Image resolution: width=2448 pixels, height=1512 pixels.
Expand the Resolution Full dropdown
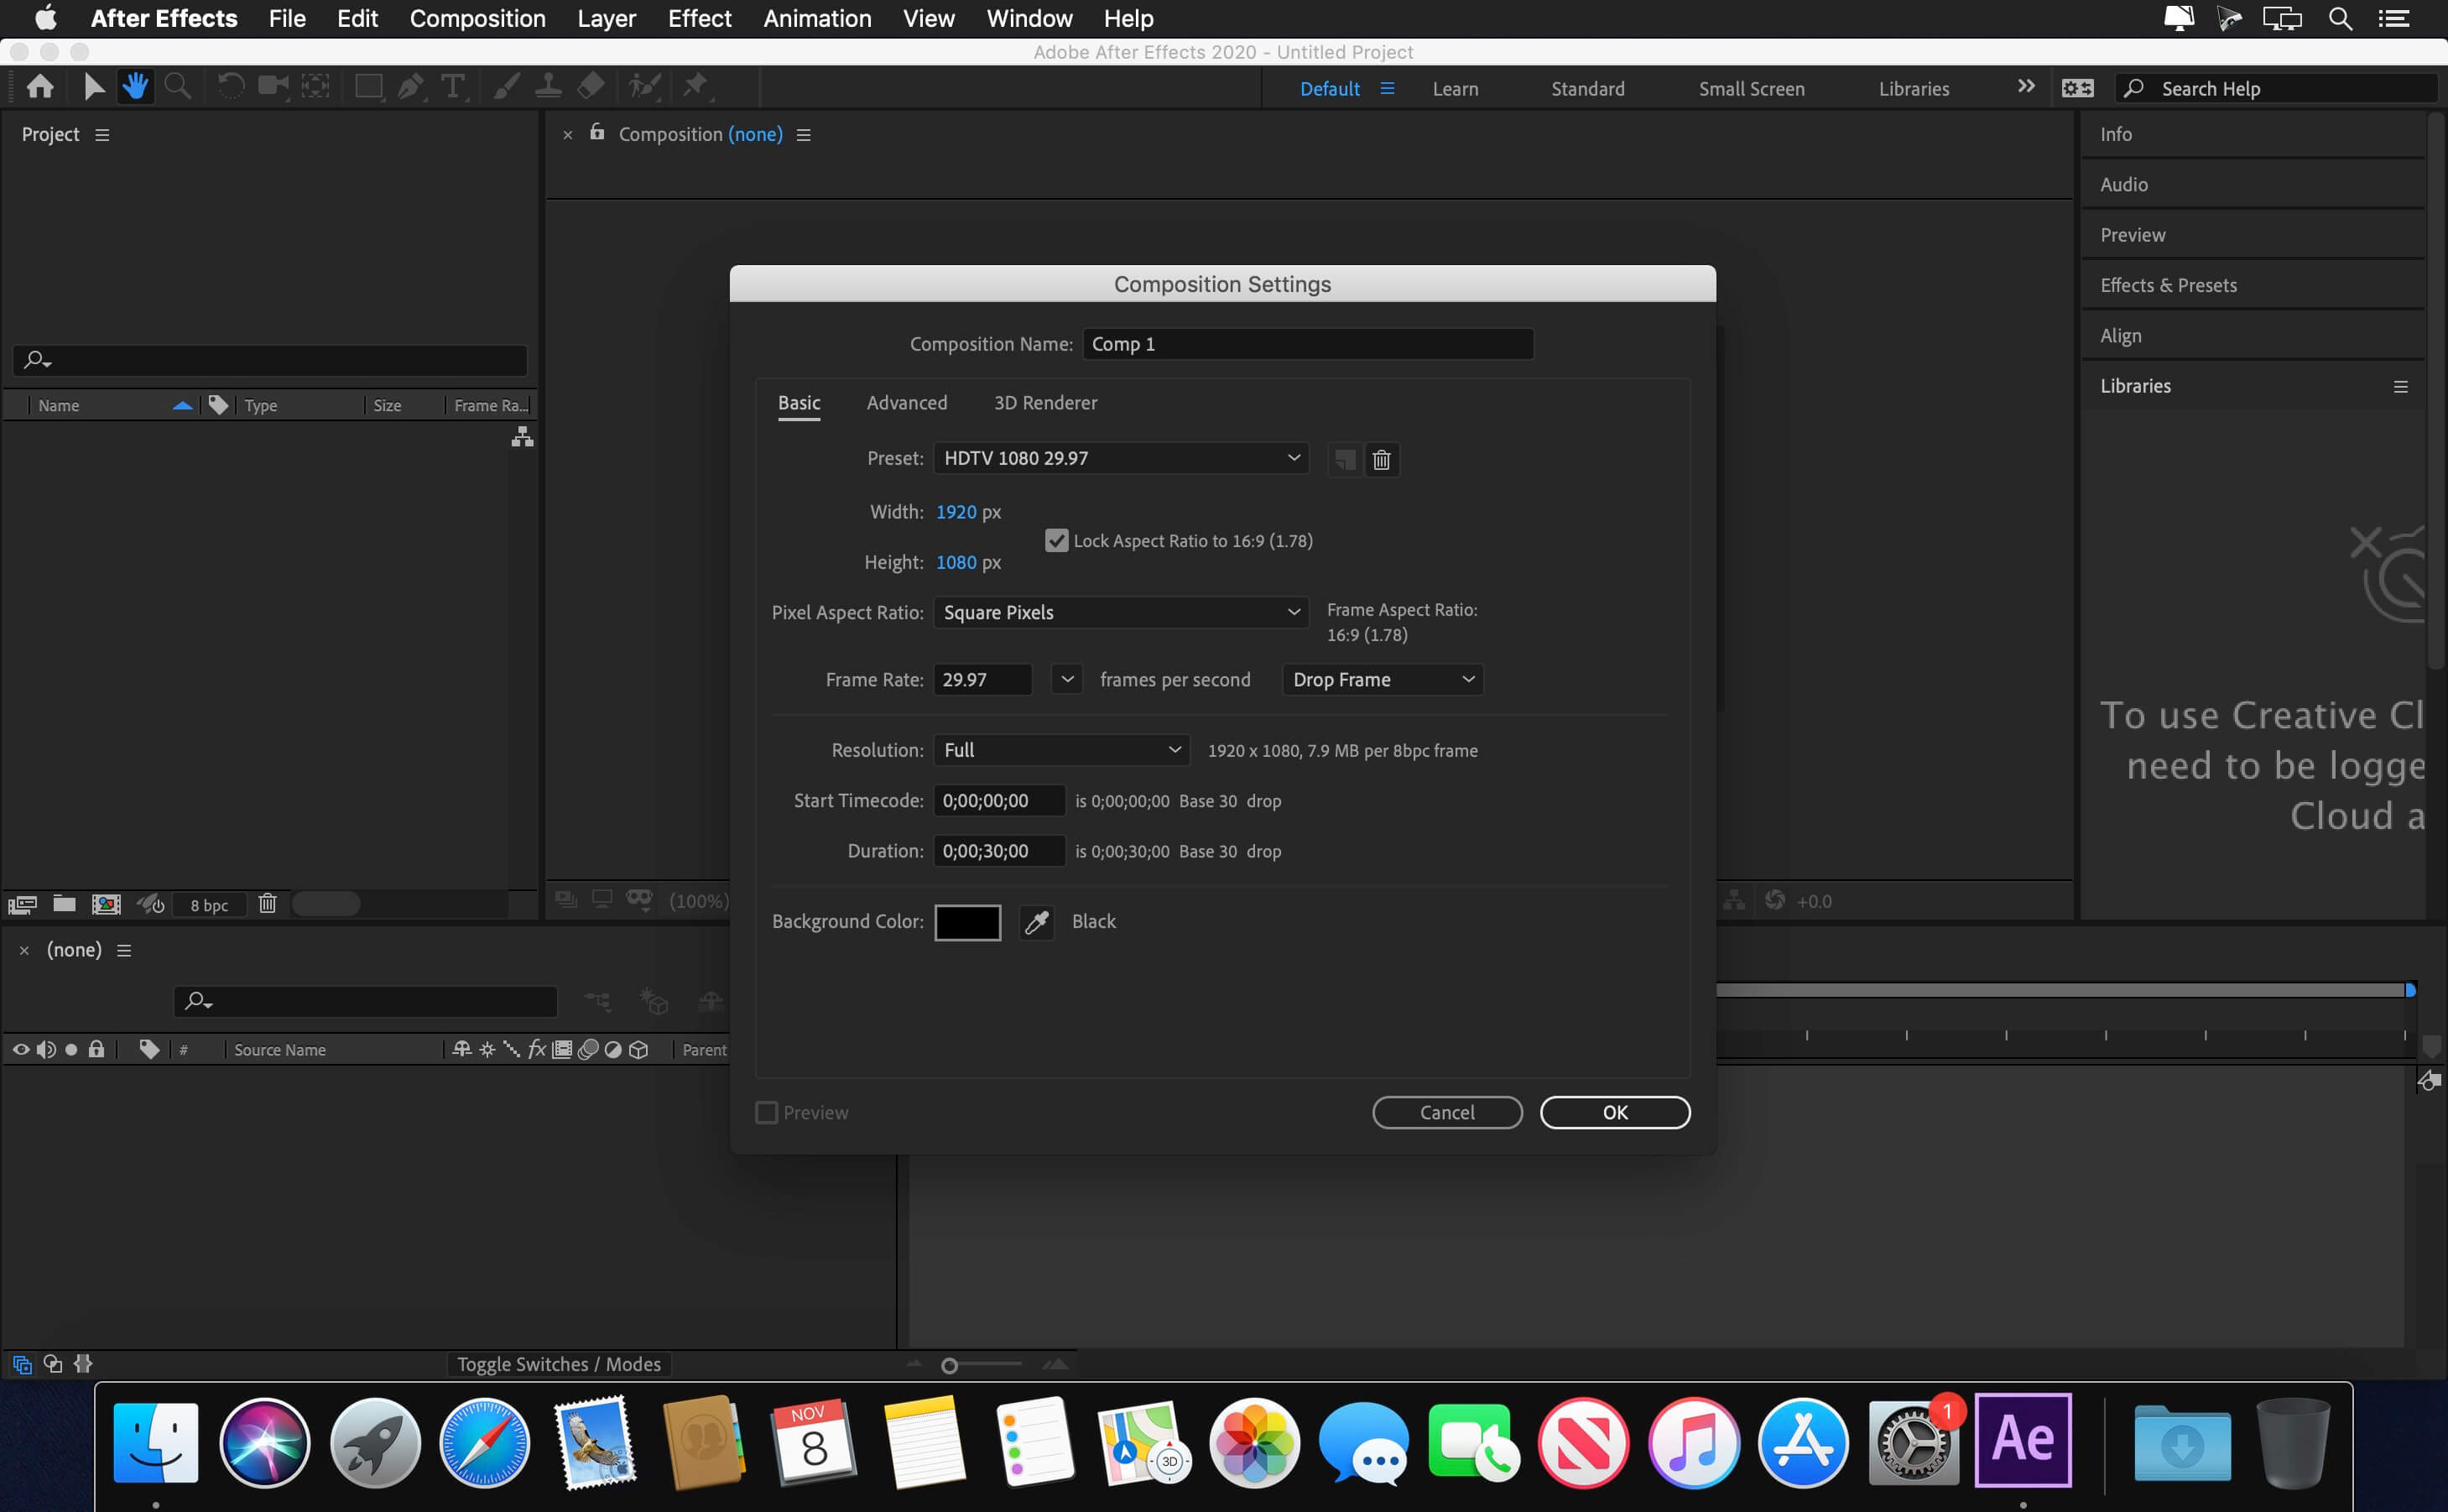[x=1060, y=750]
